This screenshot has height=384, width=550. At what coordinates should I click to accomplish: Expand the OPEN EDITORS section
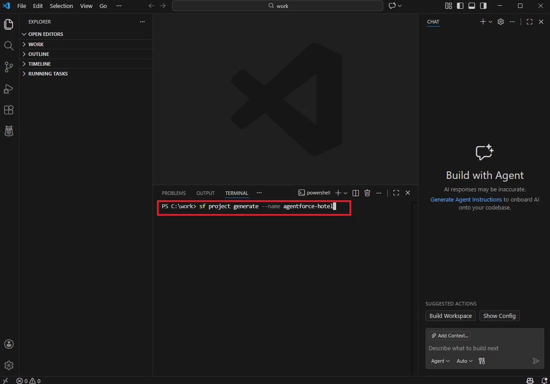point(86,34)
